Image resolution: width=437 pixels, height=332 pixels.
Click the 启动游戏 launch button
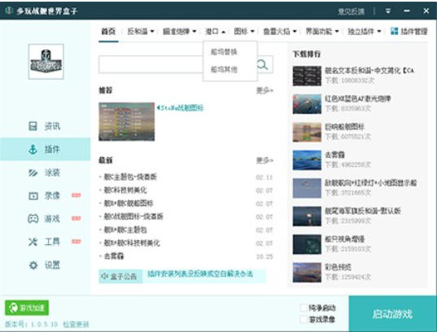pos(392,314)
